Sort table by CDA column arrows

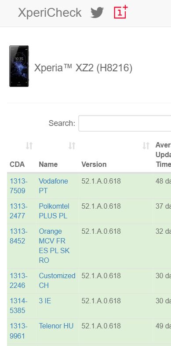click(x=29, y=146)
